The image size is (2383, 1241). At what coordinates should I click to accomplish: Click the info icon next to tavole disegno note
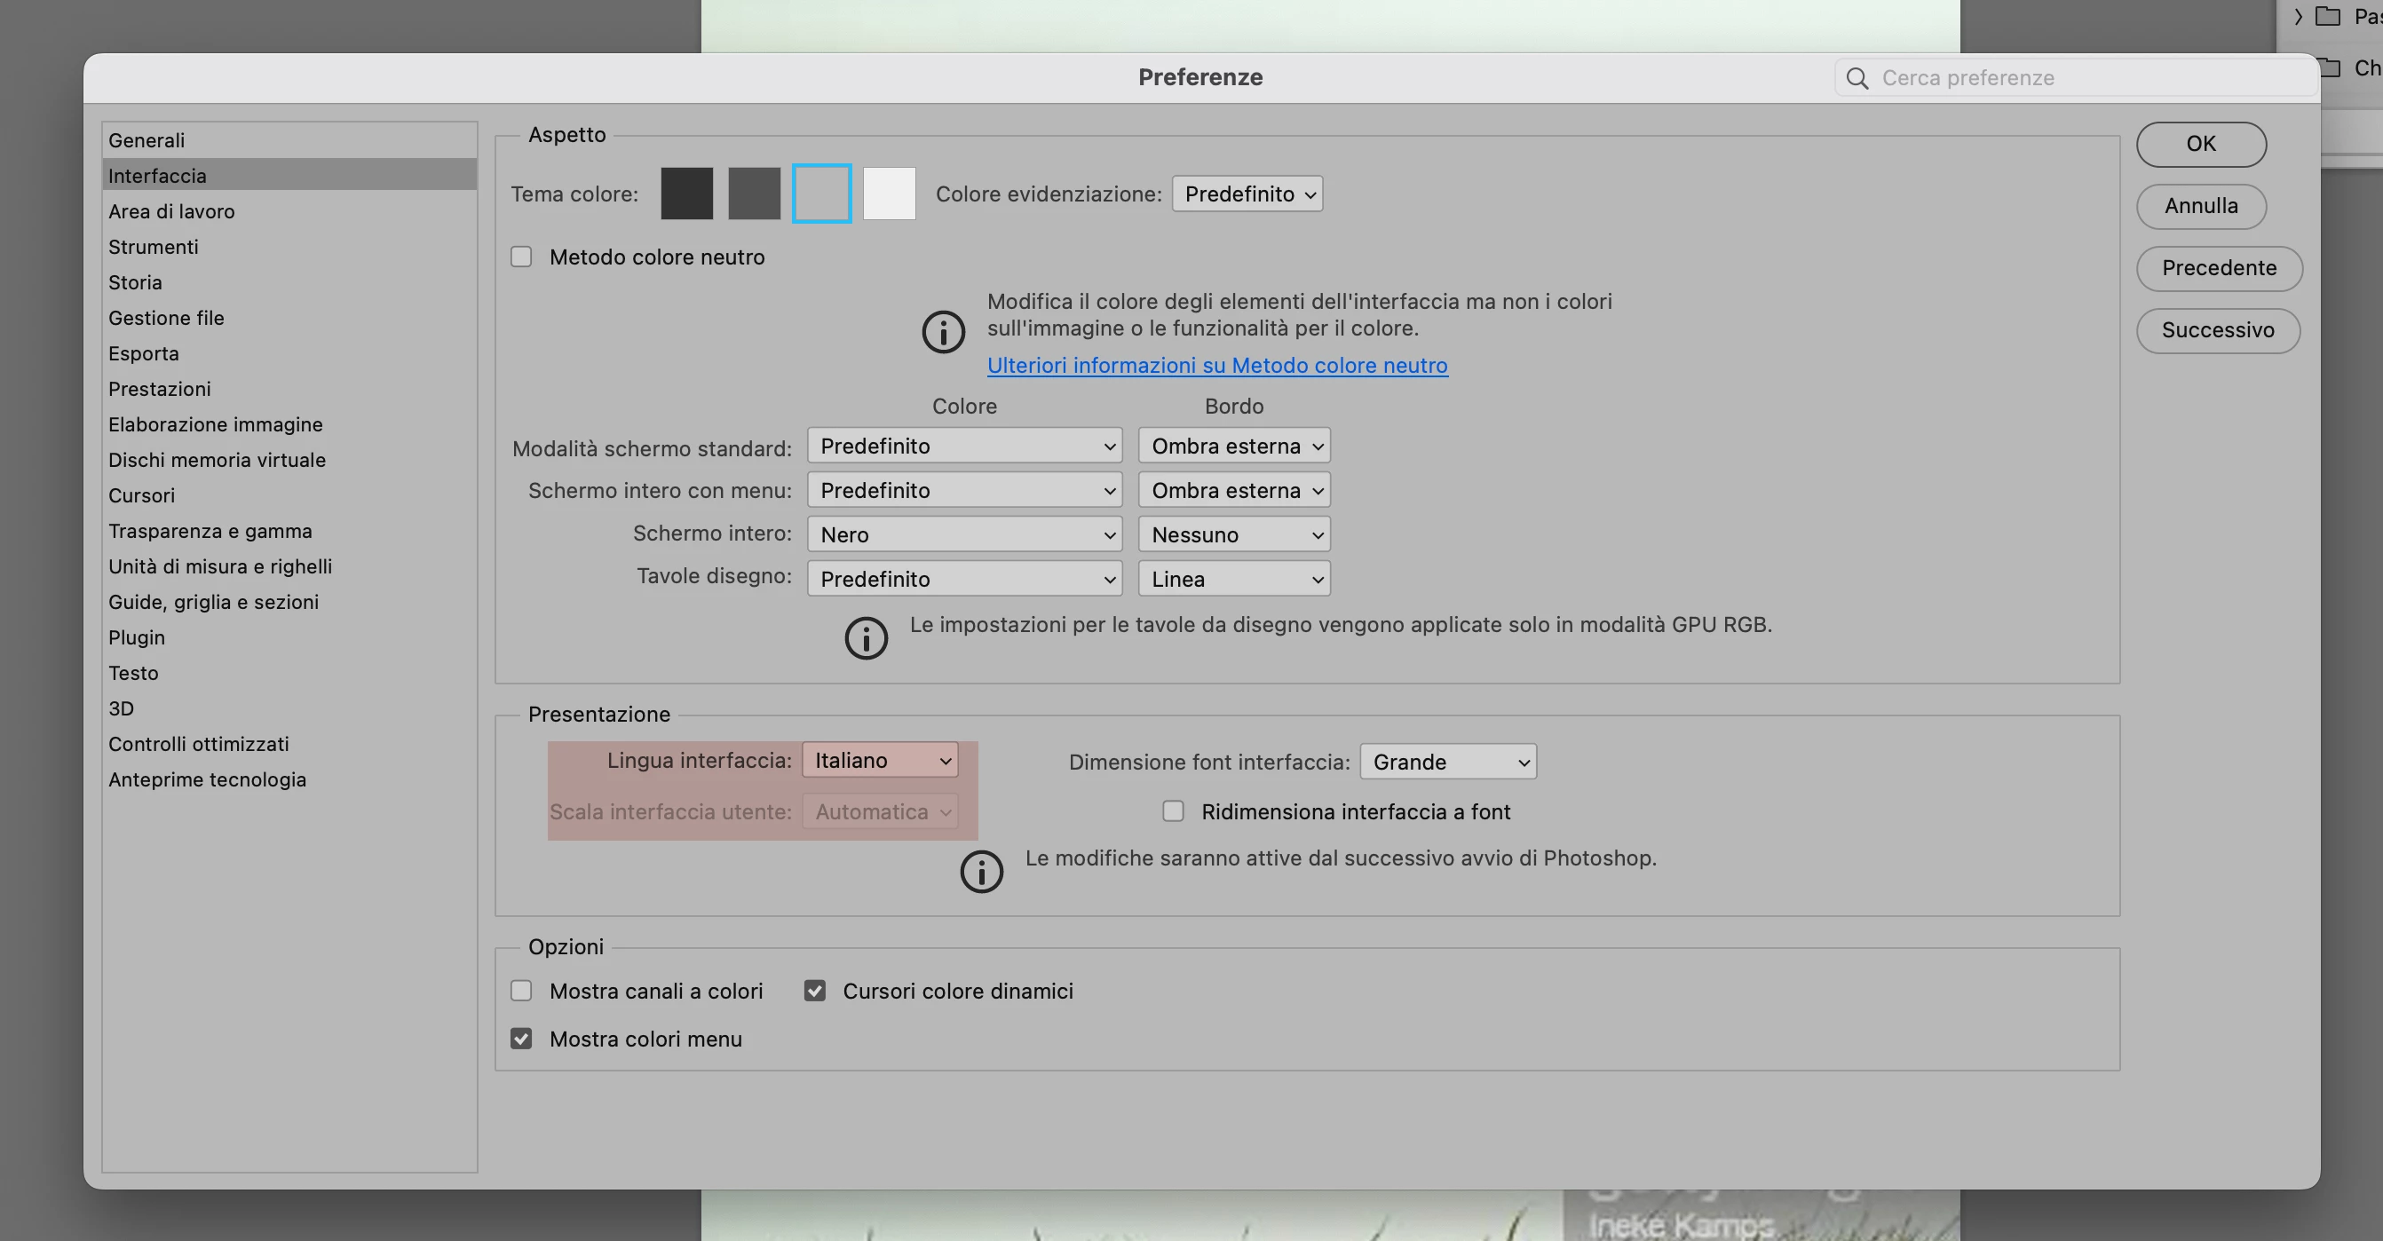(866, 638)
